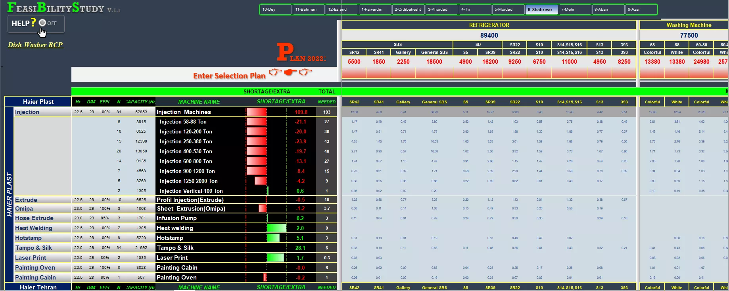Select the plan value 1850 under SR41
Screen dimensions: 729x291
tap(379, 62)
